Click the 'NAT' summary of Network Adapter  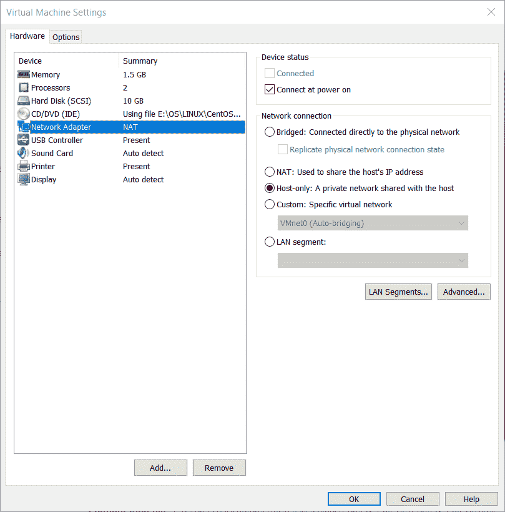[x=130, y=127]
